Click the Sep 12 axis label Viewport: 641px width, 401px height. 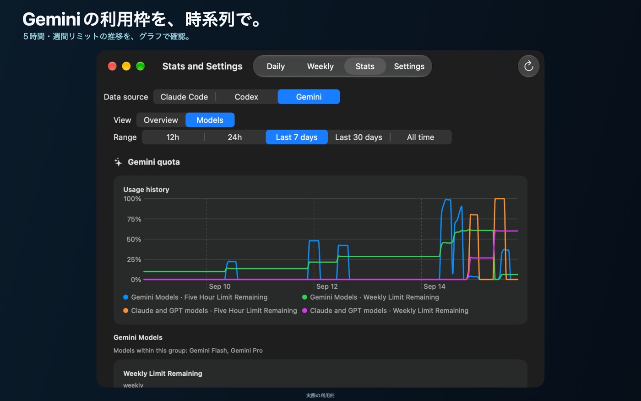pos(327,286)
